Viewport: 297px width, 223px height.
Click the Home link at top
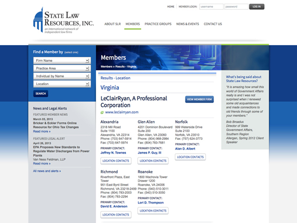[171, 7]
